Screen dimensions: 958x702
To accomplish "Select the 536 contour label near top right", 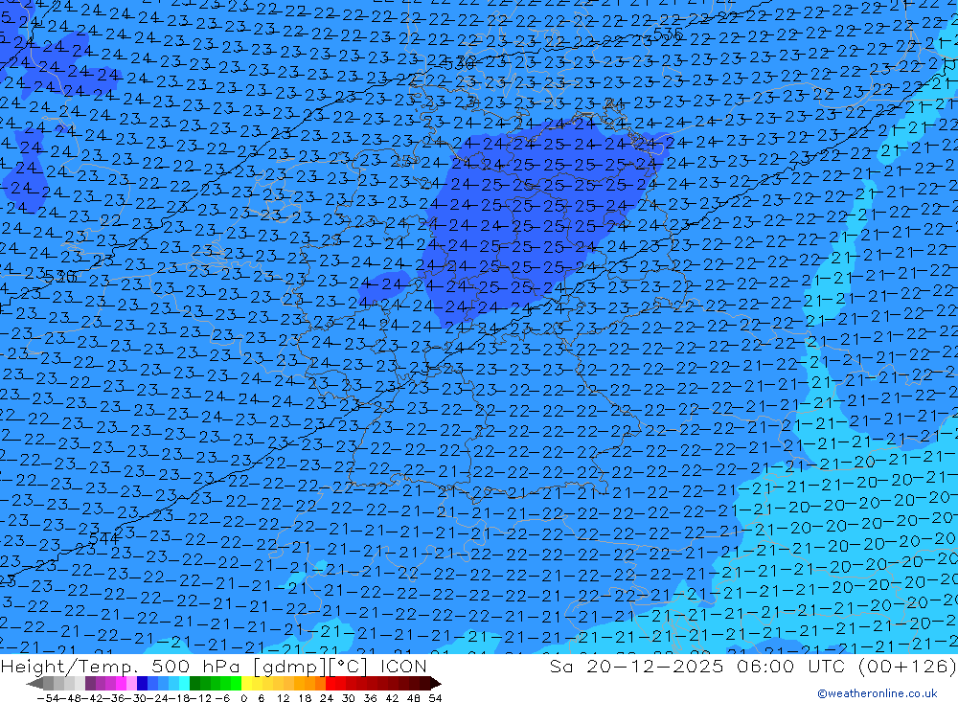I will pyautogui.click(x=667, y=33).
